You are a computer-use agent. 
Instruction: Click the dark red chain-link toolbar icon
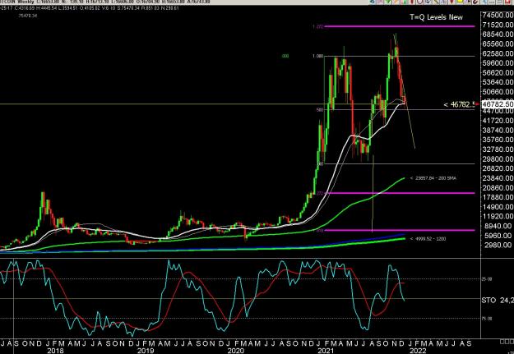tap(475, 2)
